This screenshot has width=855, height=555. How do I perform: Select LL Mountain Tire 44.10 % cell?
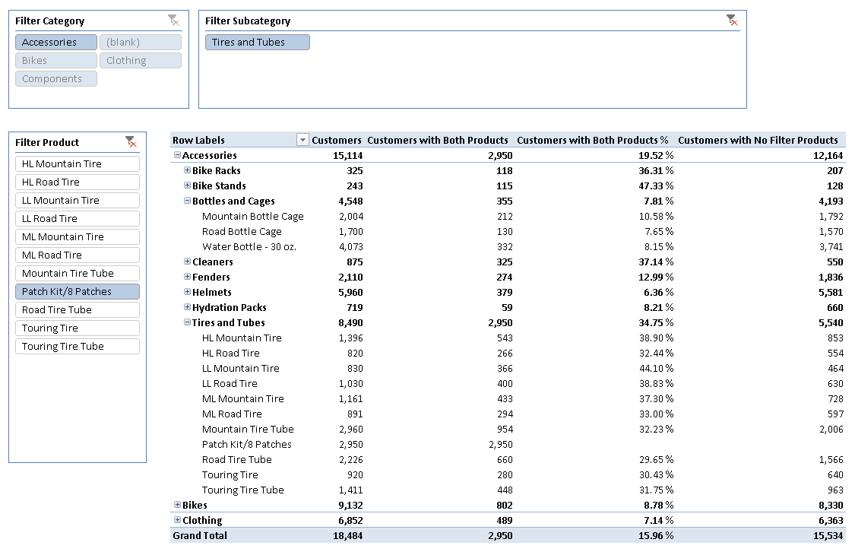(x=656, y=369)
